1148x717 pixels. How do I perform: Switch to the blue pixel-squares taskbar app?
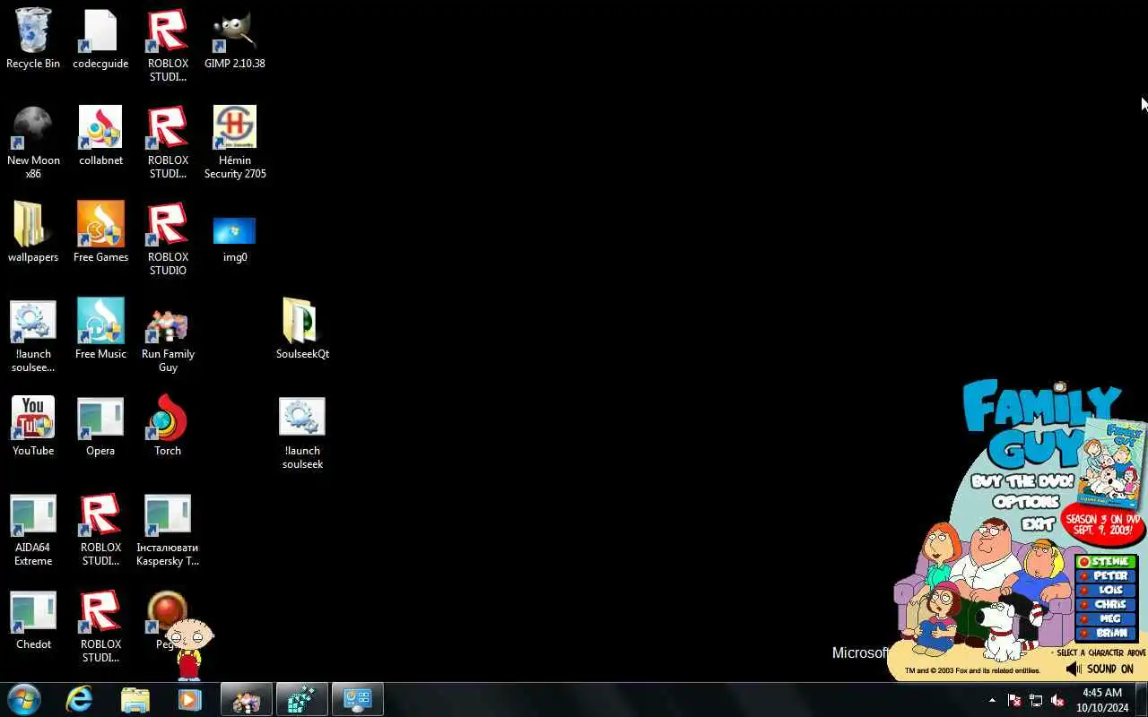[x=302, y=699]
